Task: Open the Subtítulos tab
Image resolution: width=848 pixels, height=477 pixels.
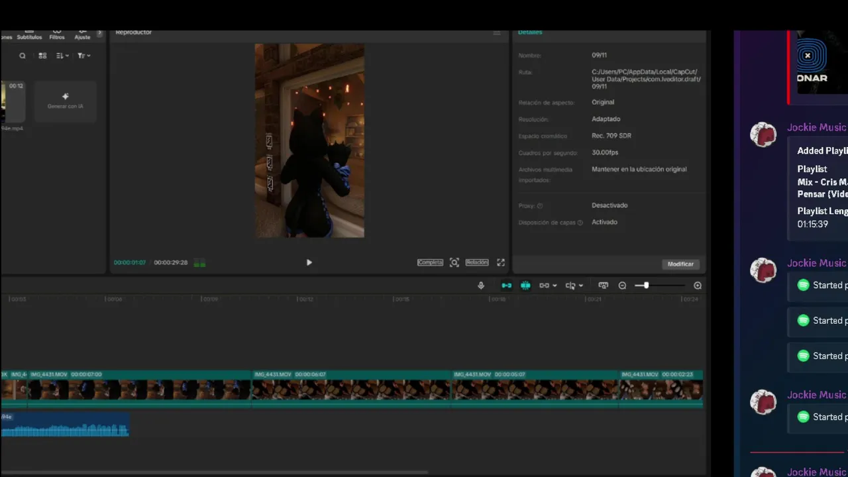Action: tap(29, 36)
